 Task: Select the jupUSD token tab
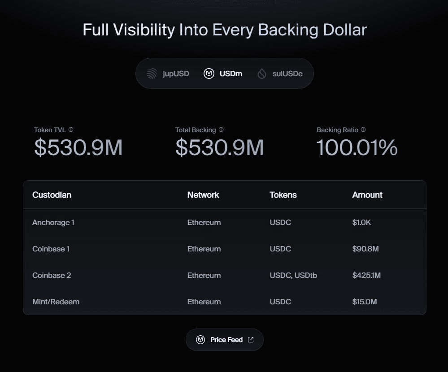point(168,74)
